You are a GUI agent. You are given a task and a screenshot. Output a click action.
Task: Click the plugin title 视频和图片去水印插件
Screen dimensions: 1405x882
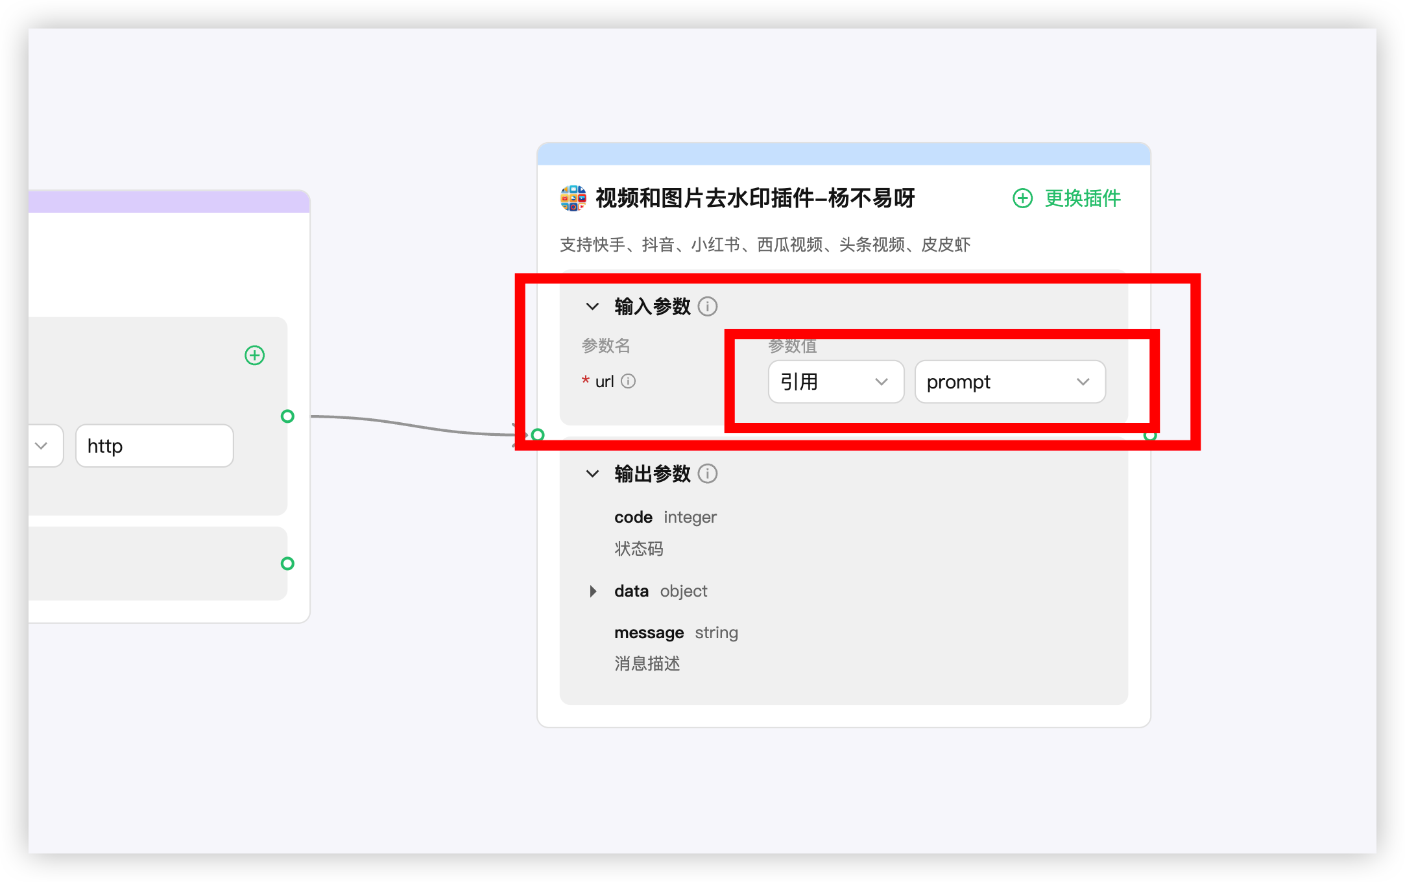click(755, 198)
